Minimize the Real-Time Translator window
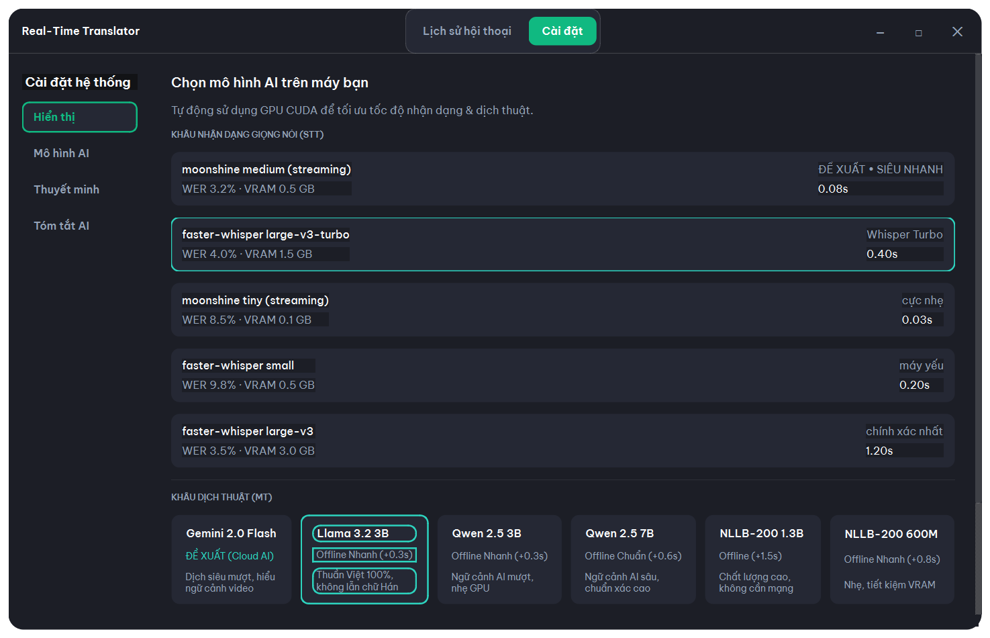This screenshot has width=990, height=638. [880, 32]
